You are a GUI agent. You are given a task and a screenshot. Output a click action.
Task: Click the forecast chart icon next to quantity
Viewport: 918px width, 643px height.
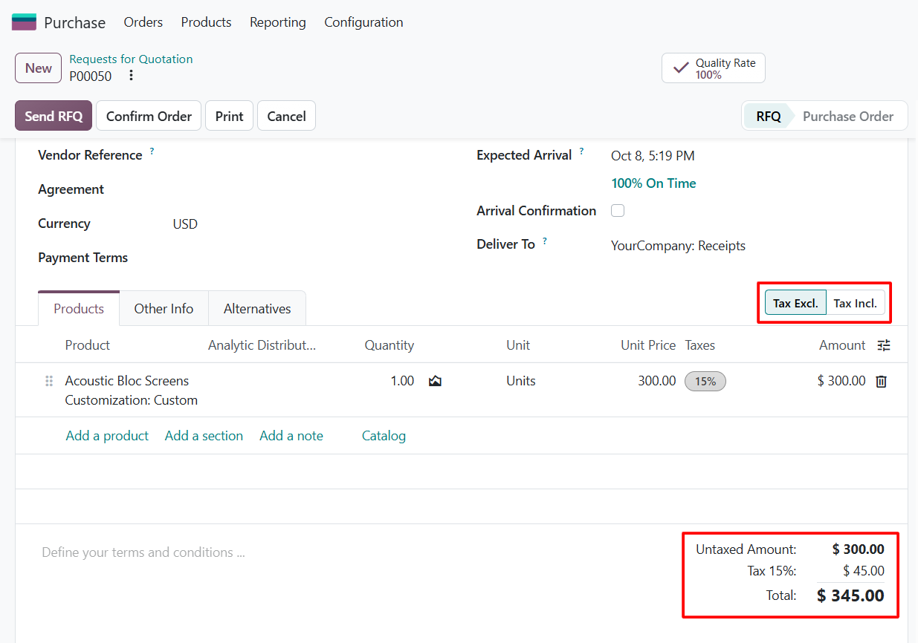pos(436,381)
